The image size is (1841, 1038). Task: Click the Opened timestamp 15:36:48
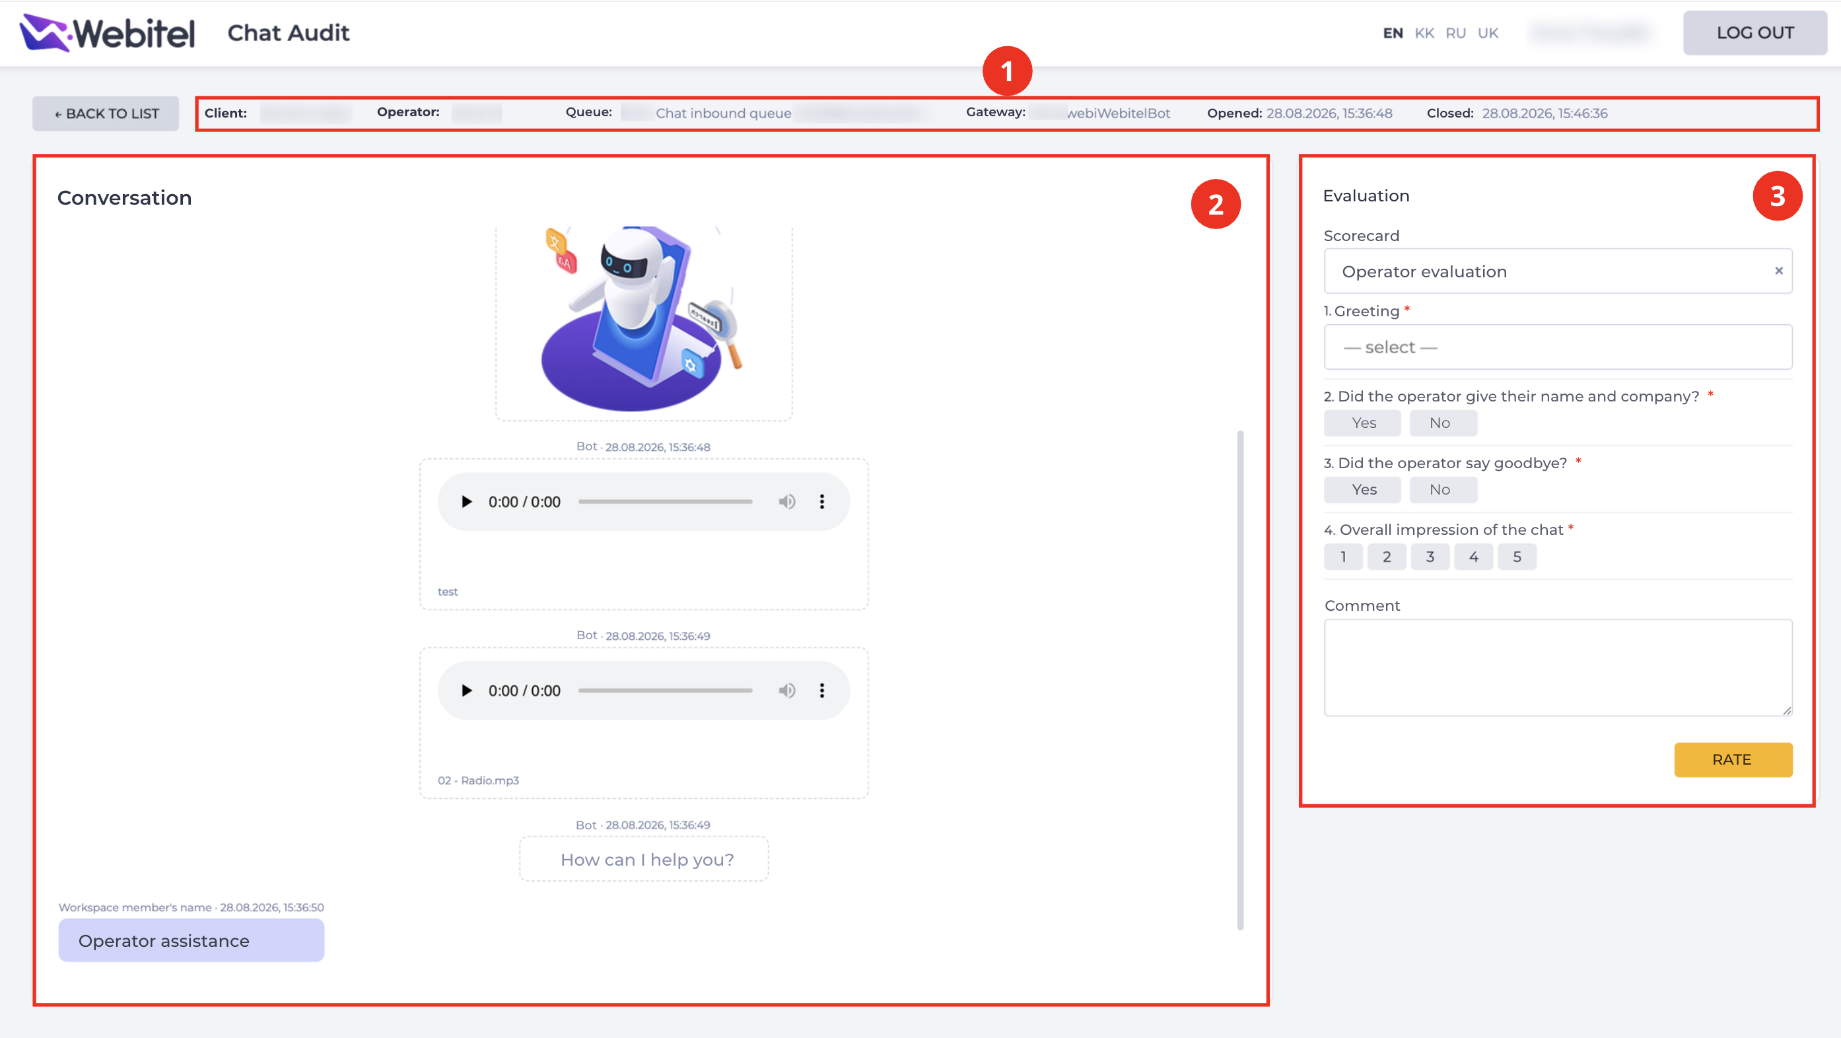coord(1329,113)
